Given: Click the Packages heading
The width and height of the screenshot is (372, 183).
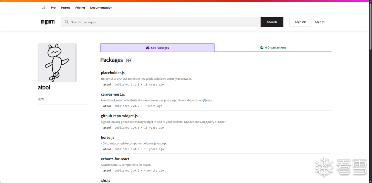Looking at the screenshot, I should pos(112,60).
